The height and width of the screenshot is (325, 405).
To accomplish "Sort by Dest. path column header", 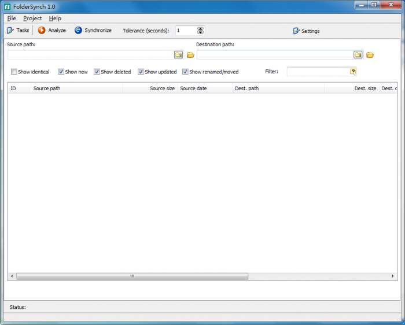I will click(x=278, y=88).
